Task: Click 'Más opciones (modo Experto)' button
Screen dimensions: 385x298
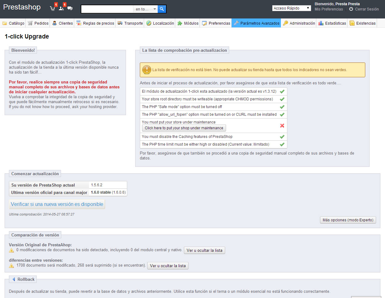Action: (x=348, y=220)
